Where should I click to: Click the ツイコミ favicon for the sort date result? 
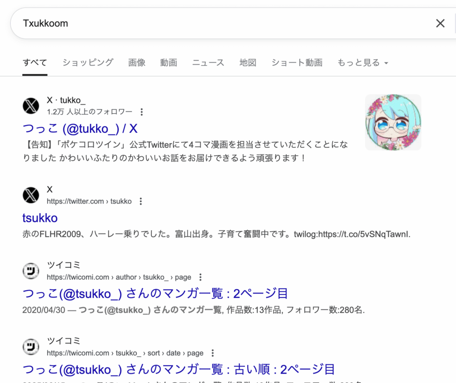[31, 347]
